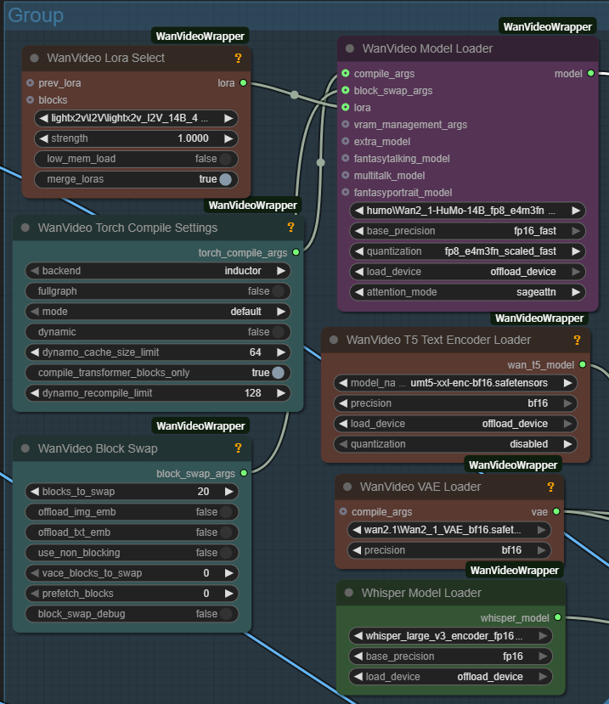Collapse the WanVideo VAE Loader node dot
609x704 pixels.
(x=347, y=487)
